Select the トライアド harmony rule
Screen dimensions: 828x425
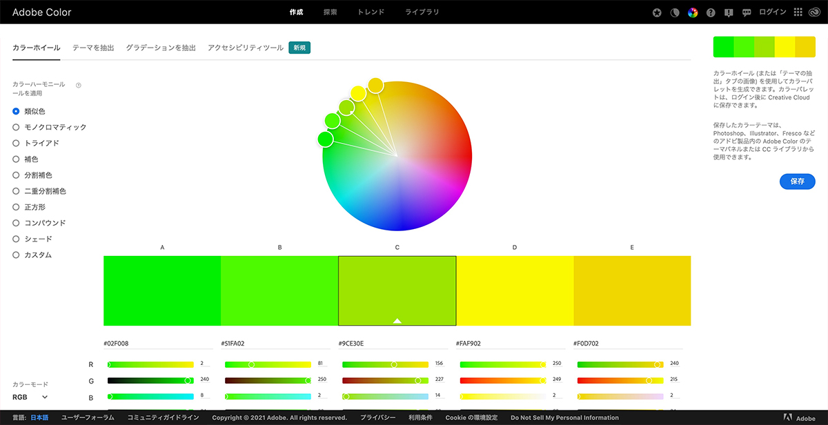[x=16, y=143]
